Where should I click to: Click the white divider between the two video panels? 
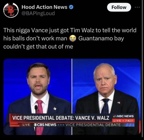click(x=72, y=97)
